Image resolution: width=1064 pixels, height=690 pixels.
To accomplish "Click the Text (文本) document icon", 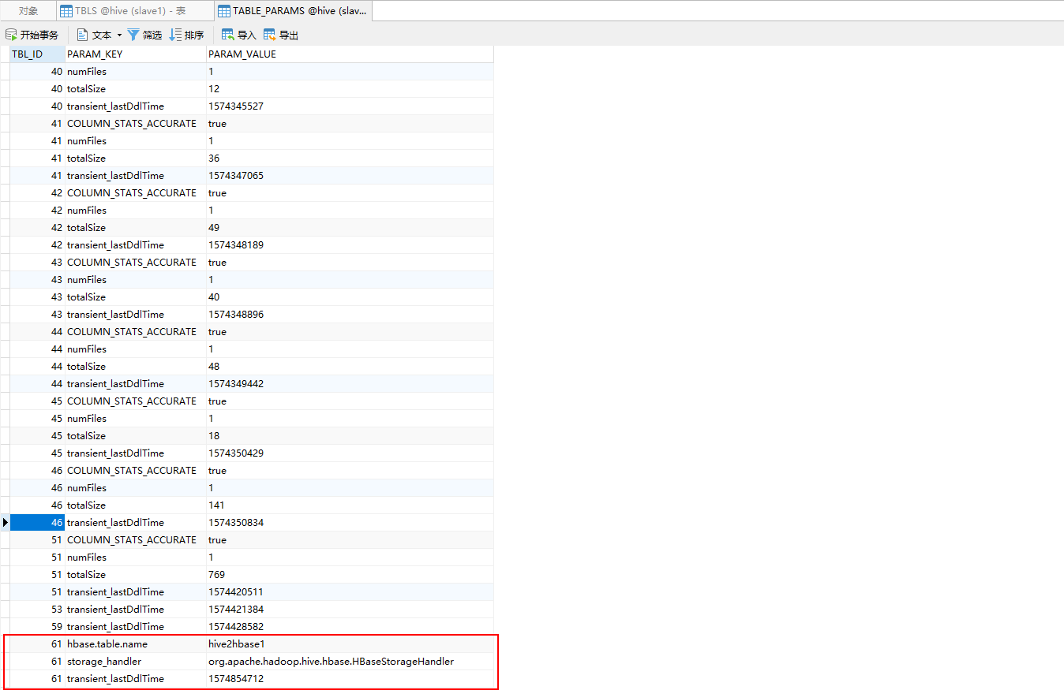I will coord(82,35).
